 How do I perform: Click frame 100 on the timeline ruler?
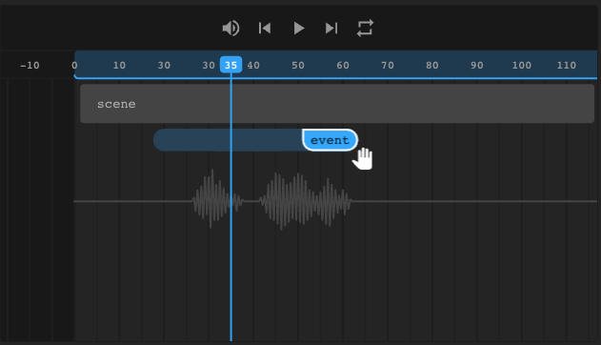(522, 65)
